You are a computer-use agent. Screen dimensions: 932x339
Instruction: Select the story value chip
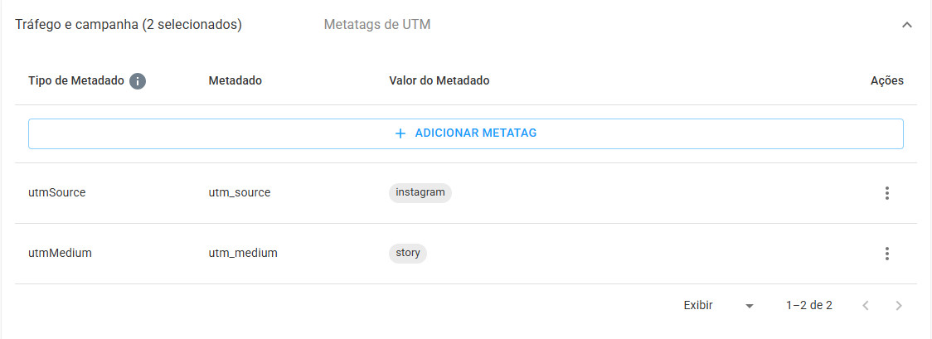[x=408, y=254]
